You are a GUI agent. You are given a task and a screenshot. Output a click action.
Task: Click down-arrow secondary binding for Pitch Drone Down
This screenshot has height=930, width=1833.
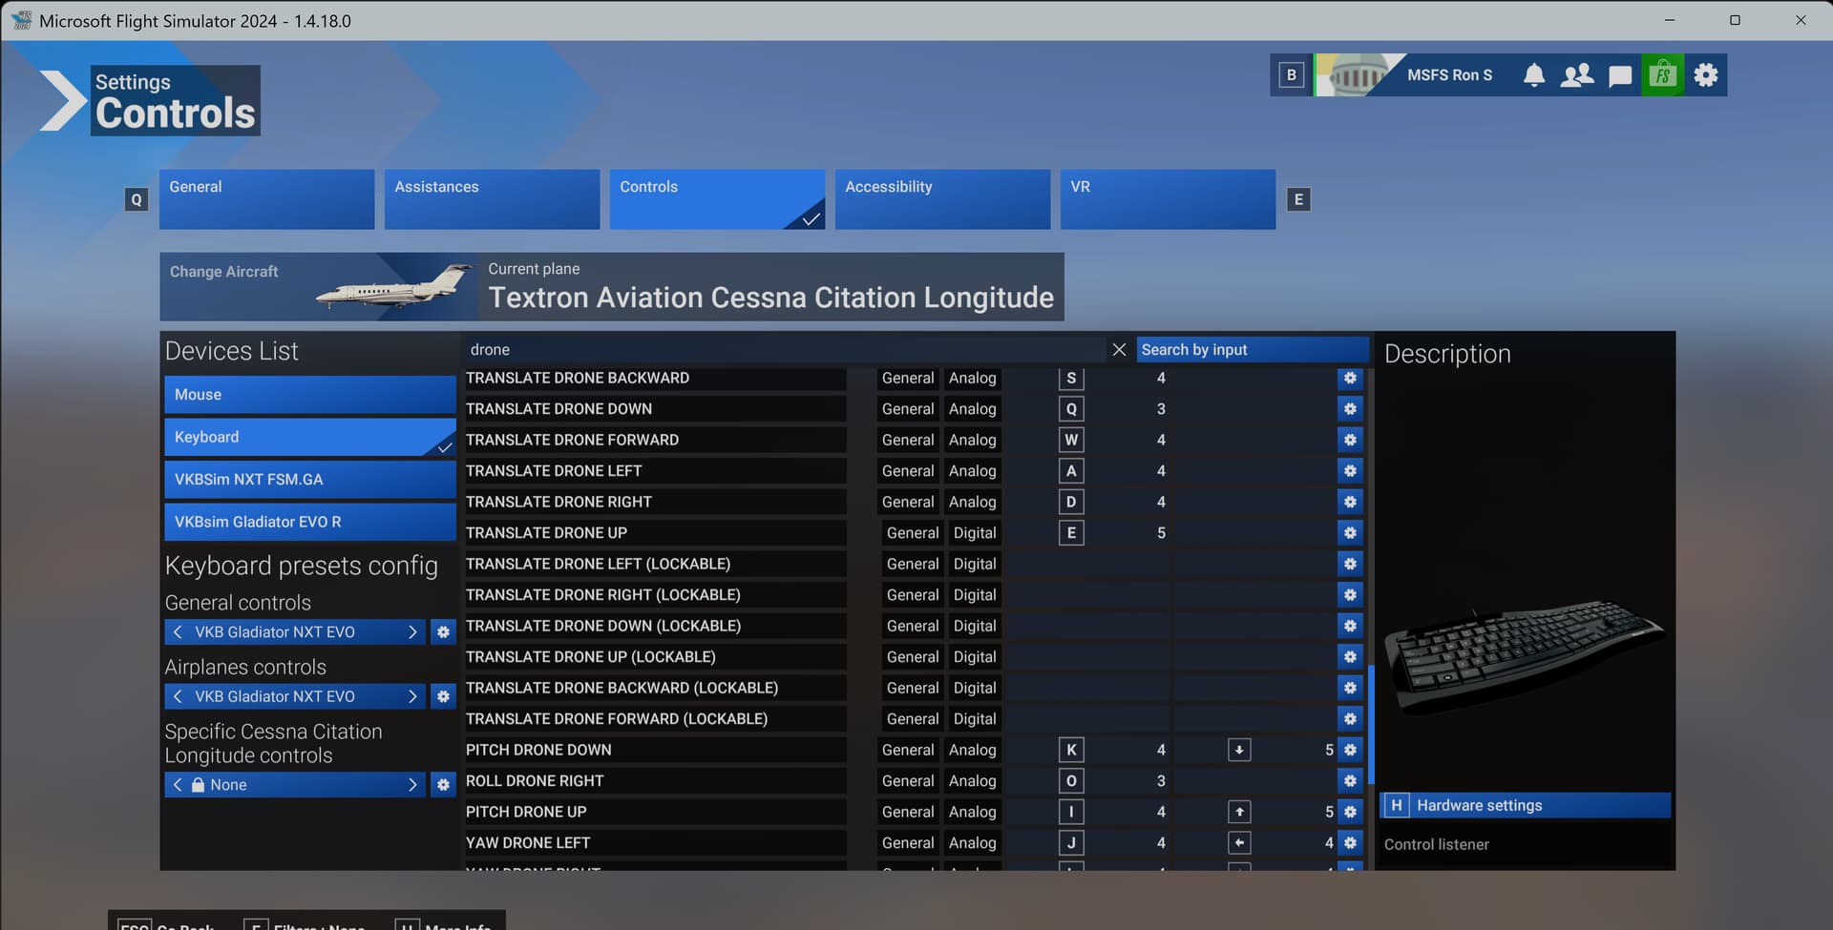click(x=1239, y=750)
